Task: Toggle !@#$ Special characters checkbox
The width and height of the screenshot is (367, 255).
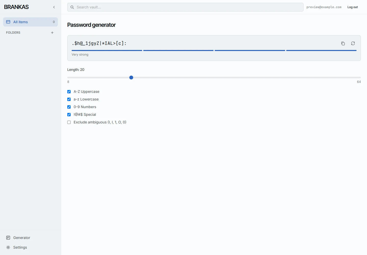Action: click(69, 114)
